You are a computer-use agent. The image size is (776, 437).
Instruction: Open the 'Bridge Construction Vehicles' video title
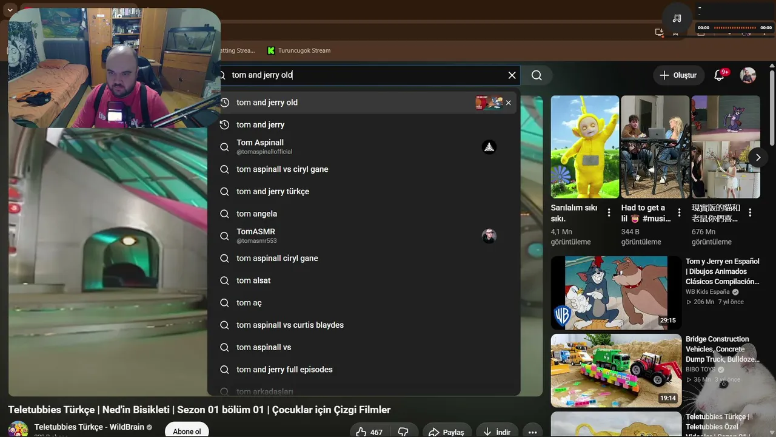(722, 349)
